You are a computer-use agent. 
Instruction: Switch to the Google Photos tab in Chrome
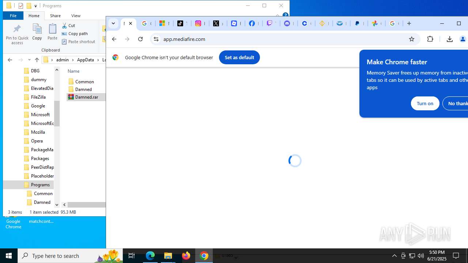375,23
